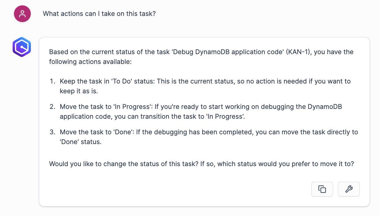Click the 'Would you like to change' question
The image size is (380, 216).
(x=201, y=164)
